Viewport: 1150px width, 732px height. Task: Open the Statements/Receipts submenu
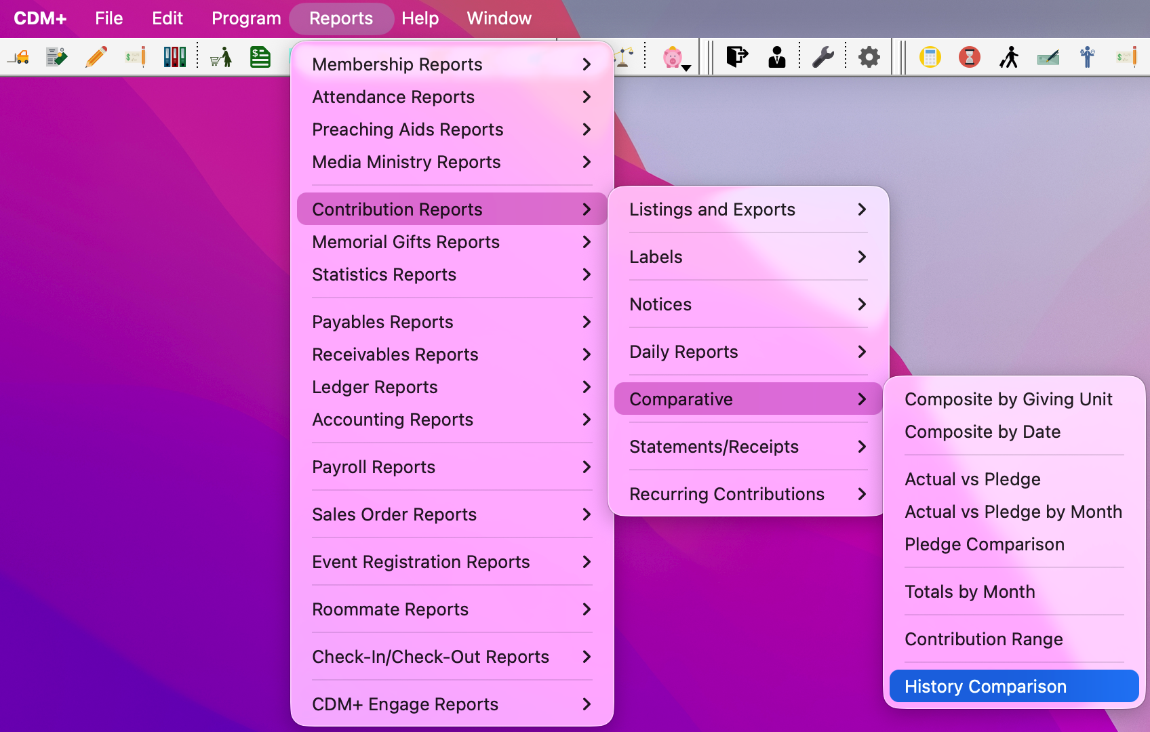point(748,447)
